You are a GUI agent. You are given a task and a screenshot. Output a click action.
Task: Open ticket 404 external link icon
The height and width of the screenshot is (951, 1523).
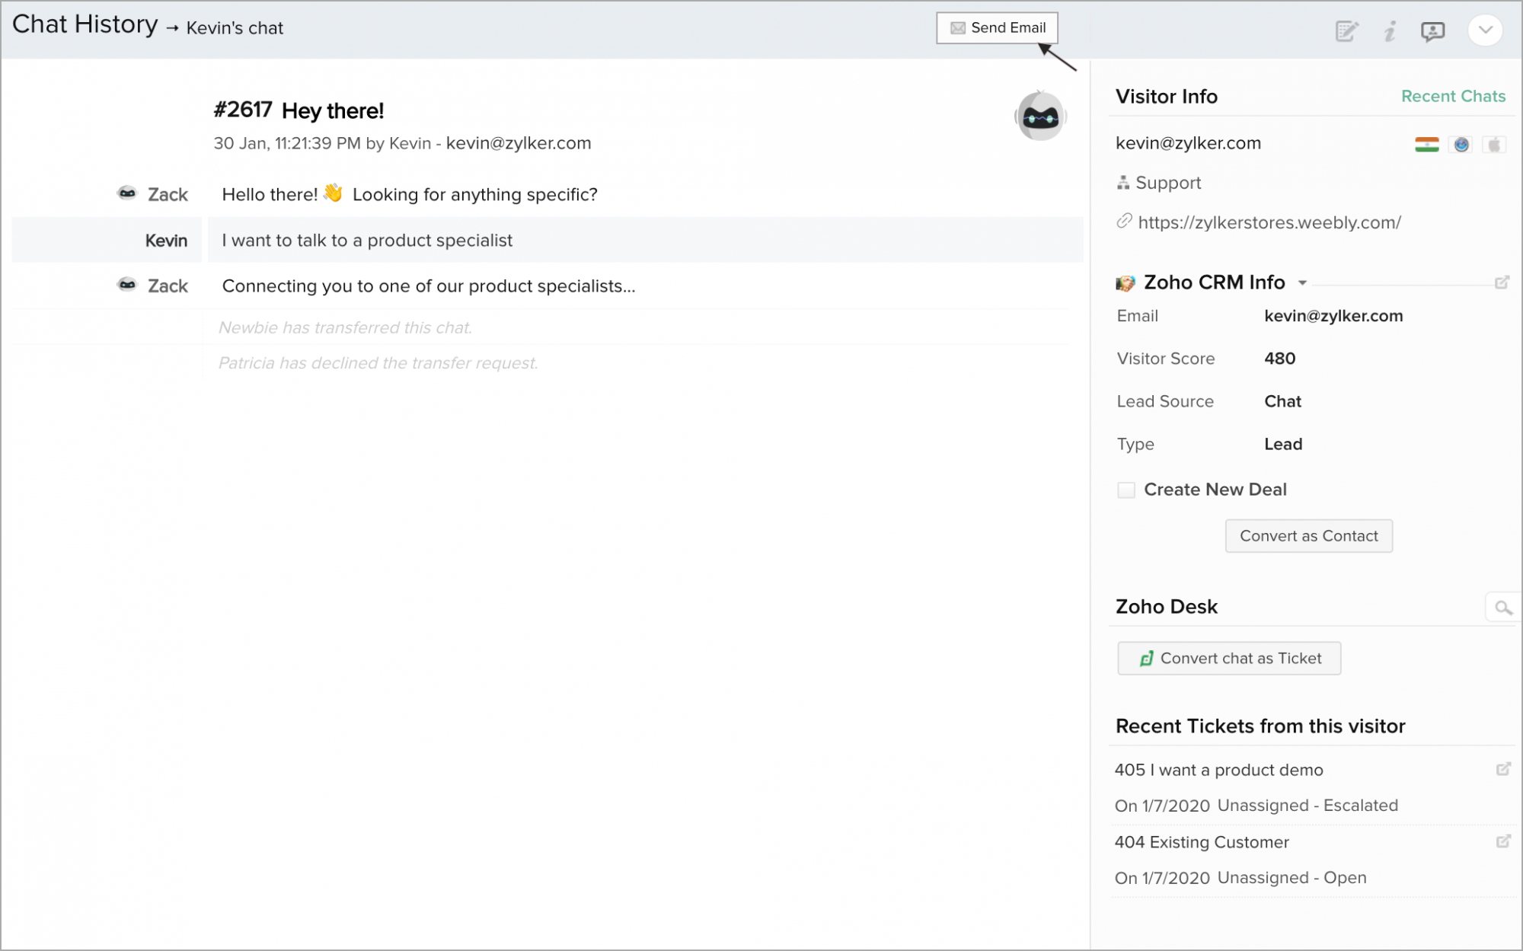[x=1502, y=841]
